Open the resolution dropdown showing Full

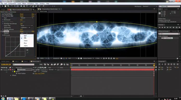tap(73, 58)
